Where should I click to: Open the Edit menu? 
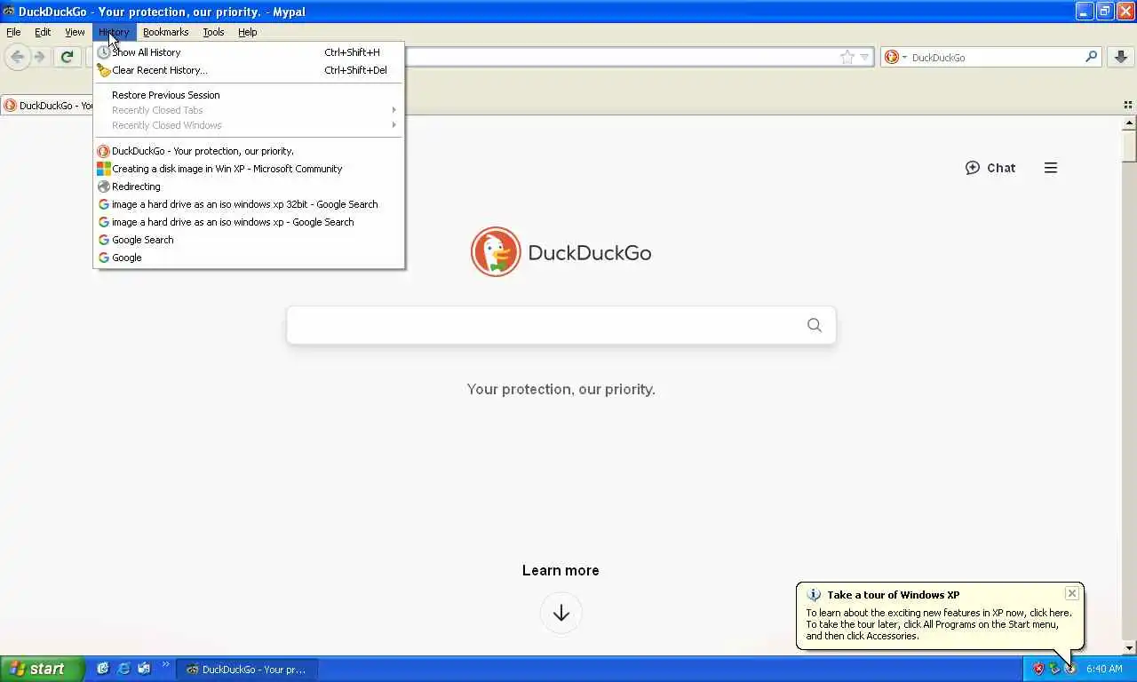coord(43,32)
